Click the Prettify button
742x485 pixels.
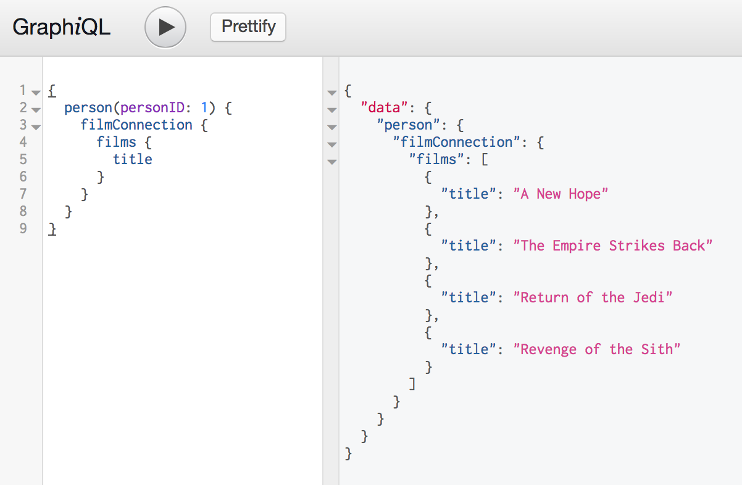(x=248, y=28)
